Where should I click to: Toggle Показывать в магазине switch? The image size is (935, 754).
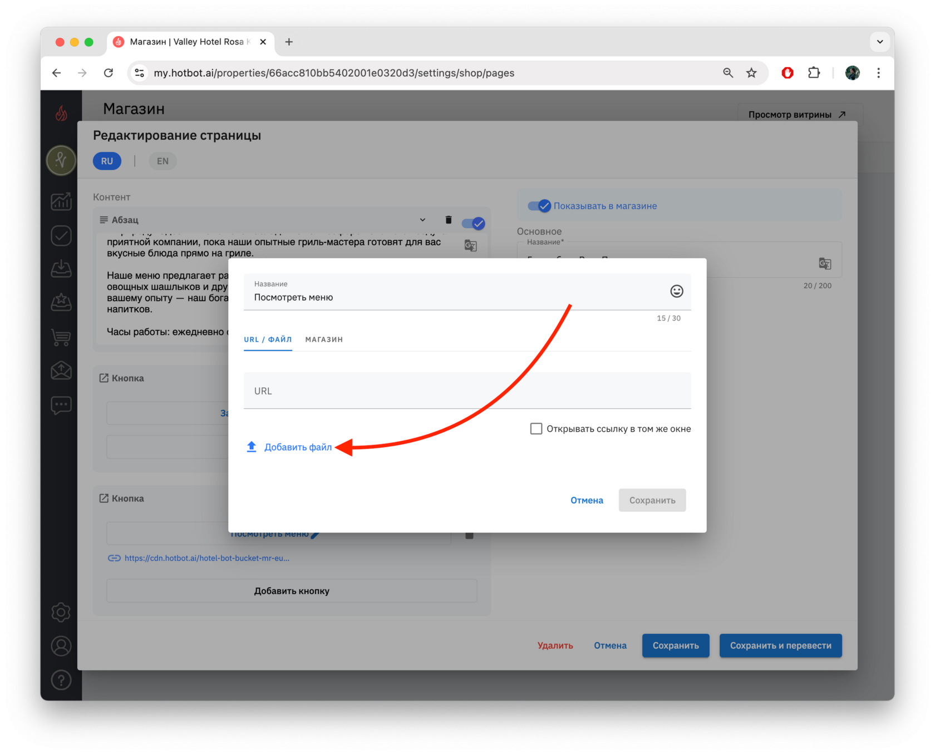539,206
